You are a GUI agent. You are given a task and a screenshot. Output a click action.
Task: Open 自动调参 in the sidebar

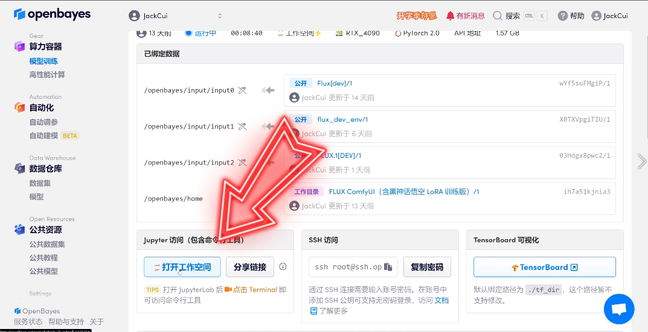coord(43,122)
